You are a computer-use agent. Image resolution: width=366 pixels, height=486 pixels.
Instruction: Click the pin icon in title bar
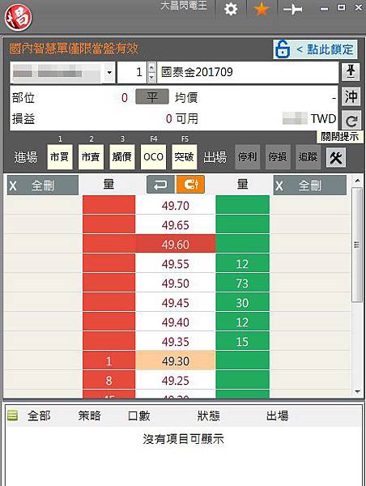[x=292, y=10]
